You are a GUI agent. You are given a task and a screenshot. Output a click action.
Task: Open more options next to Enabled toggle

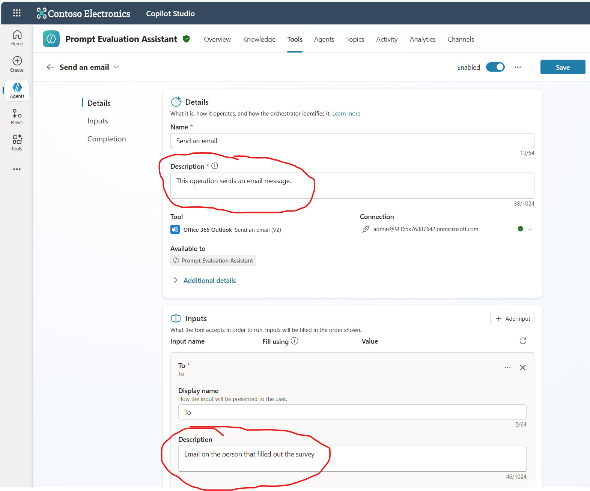pos(518,67)
